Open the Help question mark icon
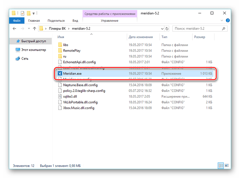The height and width of the screenshot is (178, 240). pos(228,20)
